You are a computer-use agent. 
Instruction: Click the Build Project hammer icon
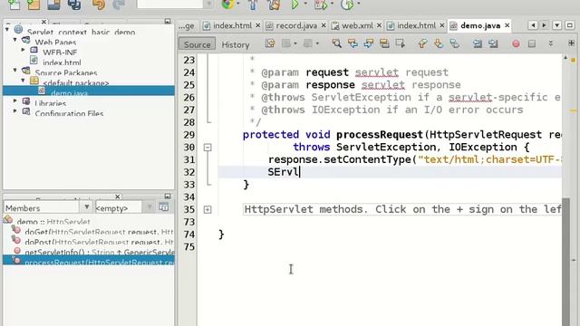click(x=253, y=5)
